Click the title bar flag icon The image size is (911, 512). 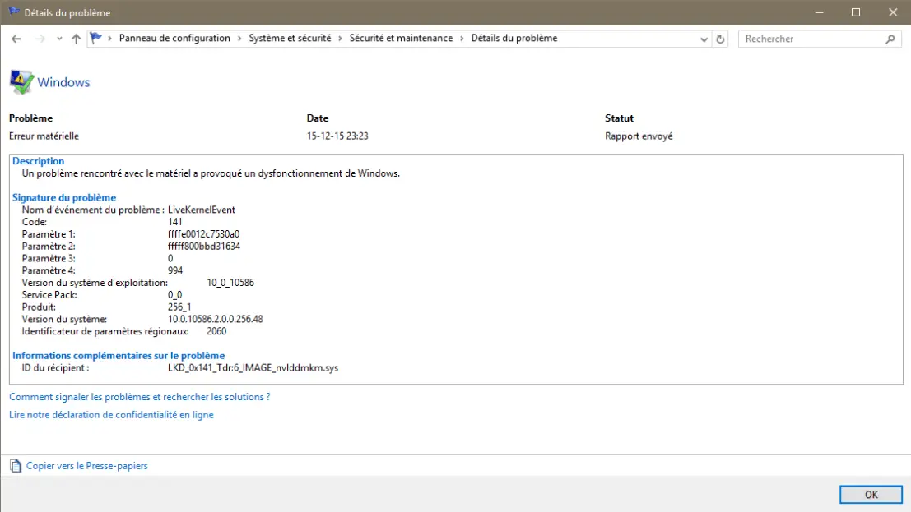pyautogui.click(x=13, y=12)
